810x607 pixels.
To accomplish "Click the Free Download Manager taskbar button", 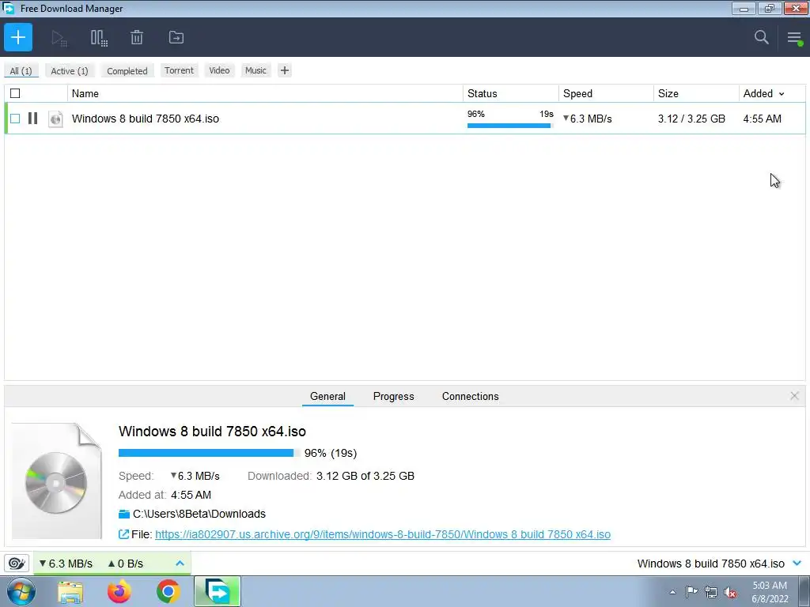I will [218, 591].
